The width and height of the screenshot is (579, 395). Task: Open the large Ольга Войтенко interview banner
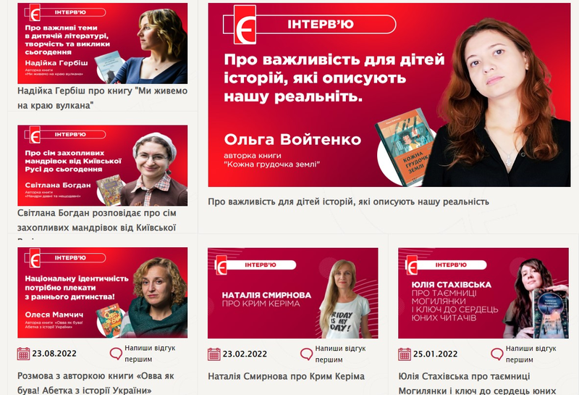click(x=389, y=95)
